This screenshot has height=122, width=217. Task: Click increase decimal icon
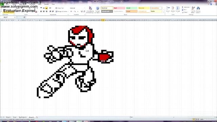click(81, 12)
